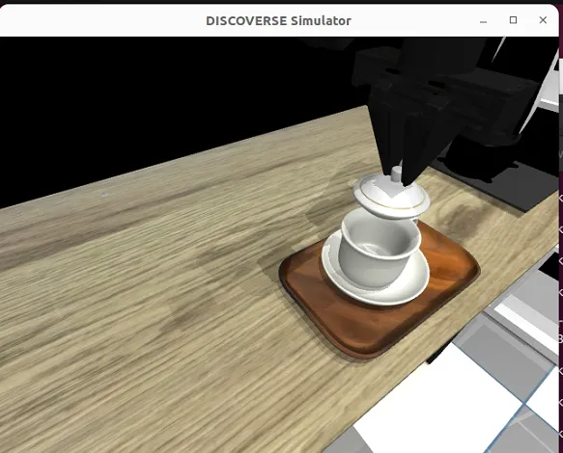Click the DISCOVERSE Simulator title text

(278, 21)
